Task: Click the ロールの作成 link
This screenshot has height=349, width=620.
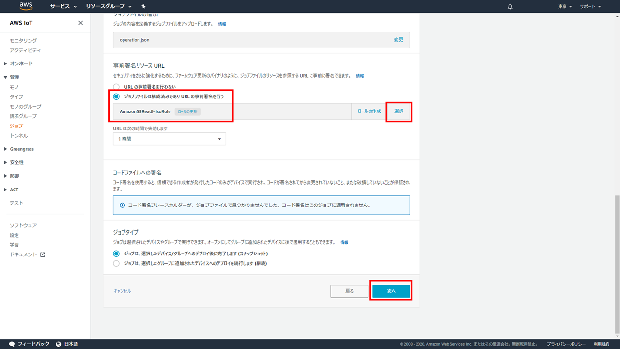Action: tap(369, 111)
